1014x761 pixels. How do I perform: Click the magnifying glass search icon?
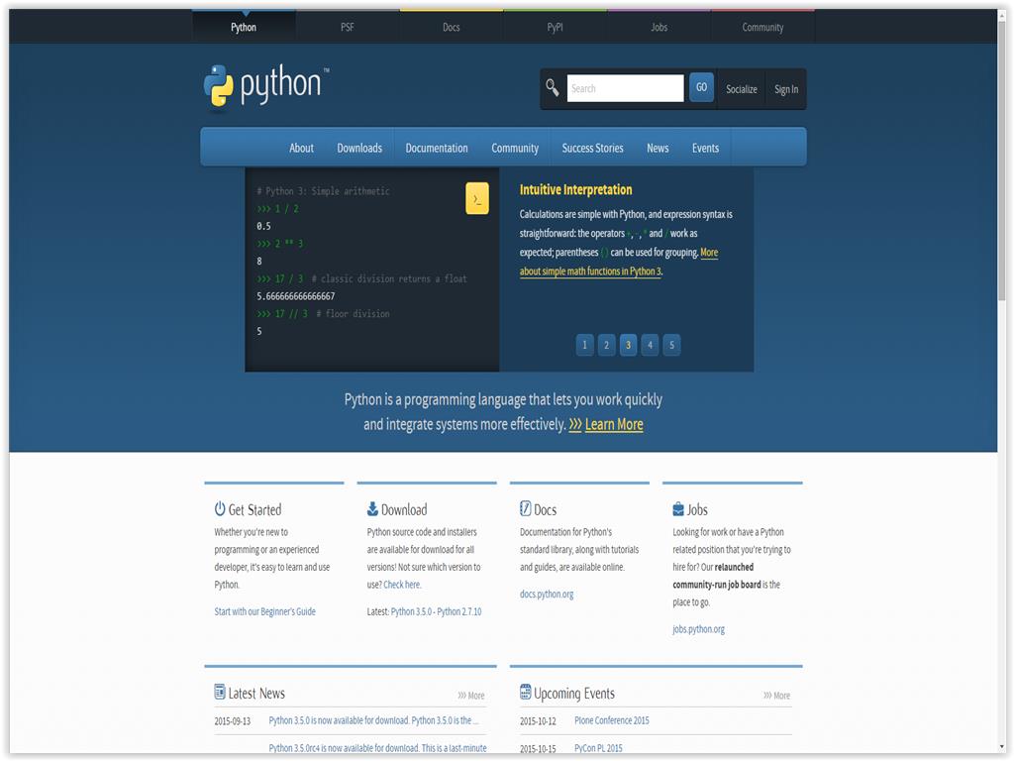(x=553, y=87)
